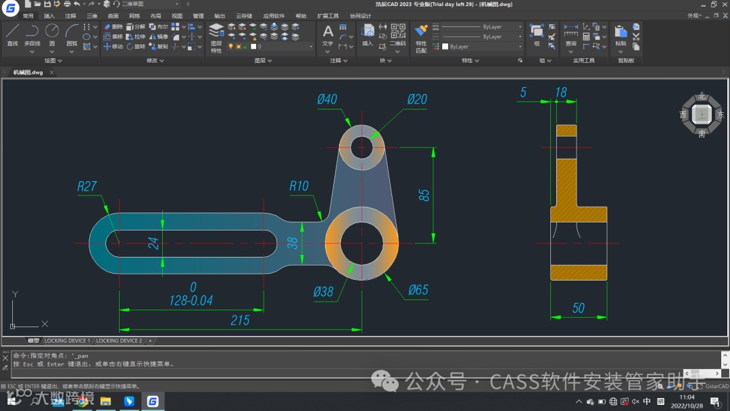Toggle layer on/off lightbulb icon

click(x=230, y=47)
